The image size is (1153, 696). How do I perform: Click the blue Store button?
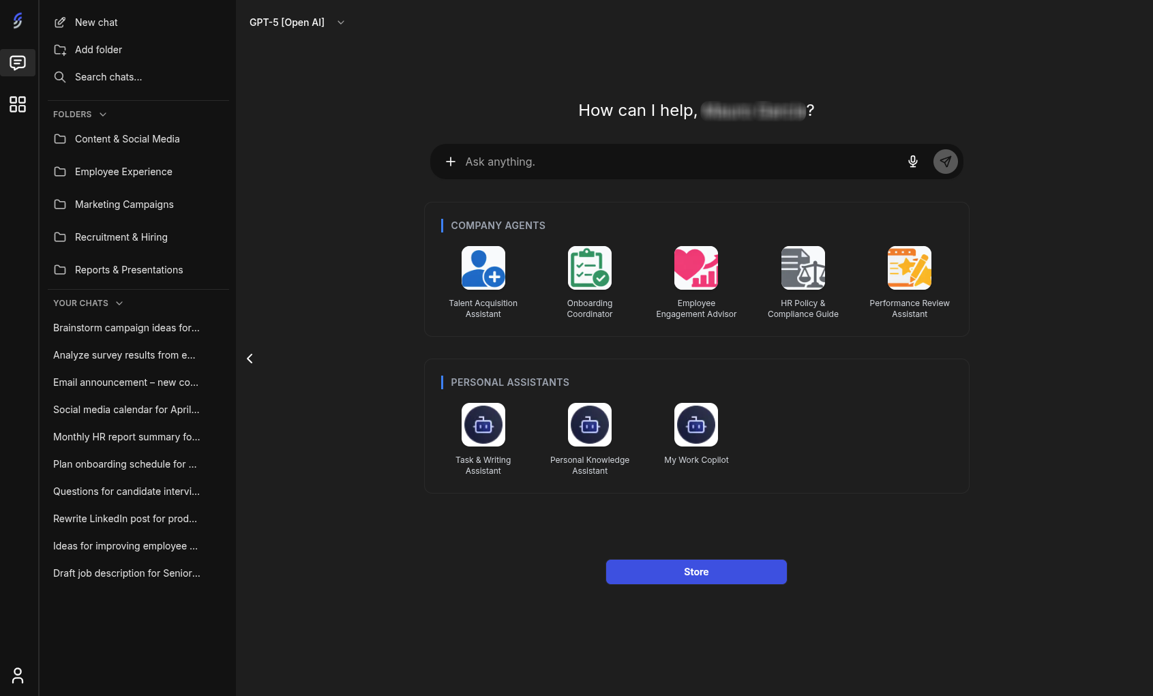695,572
